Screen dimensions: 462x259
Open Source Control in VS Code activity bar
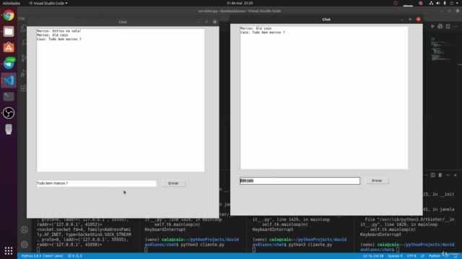pyautogui.click(x=24, y=58)
